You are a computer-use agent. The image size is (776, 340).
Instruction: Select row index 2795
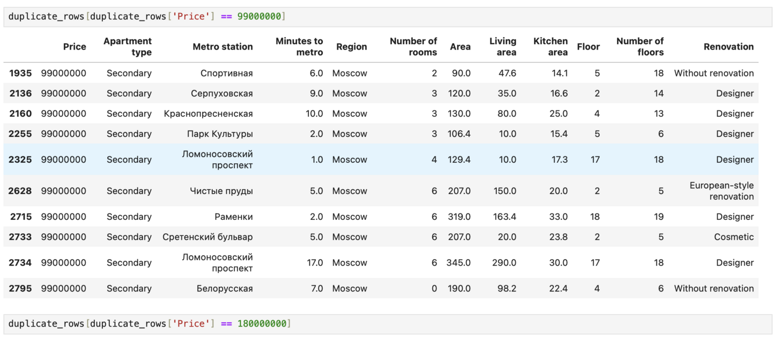(20, 289)
